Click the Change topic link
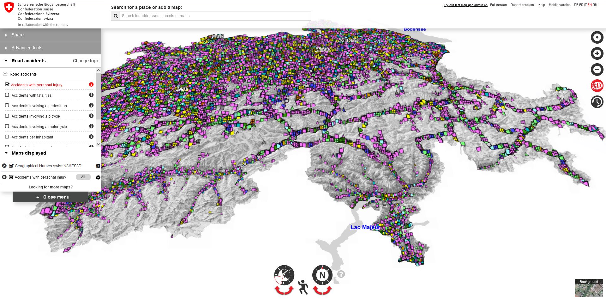 (x=86, y=61)
